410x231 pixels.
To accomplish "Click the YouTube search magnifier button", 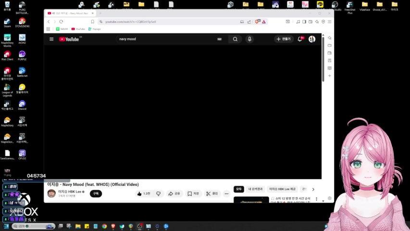I will tap(235, 39).
